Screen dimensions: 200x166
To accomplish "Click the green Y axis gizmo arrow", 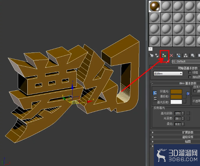I will pos(64,98).
